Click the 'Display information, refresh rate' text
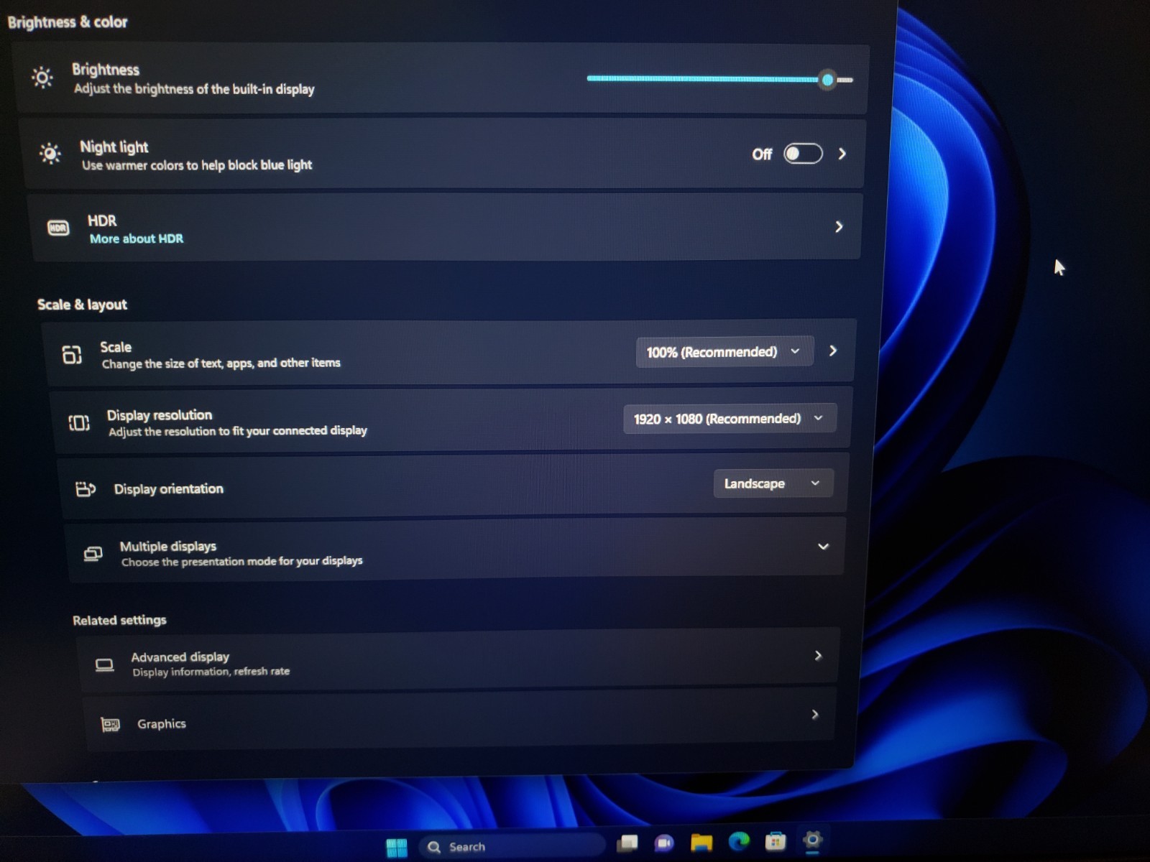Image resolution: width=1150 pixels, height=862 pixels. 211,672
